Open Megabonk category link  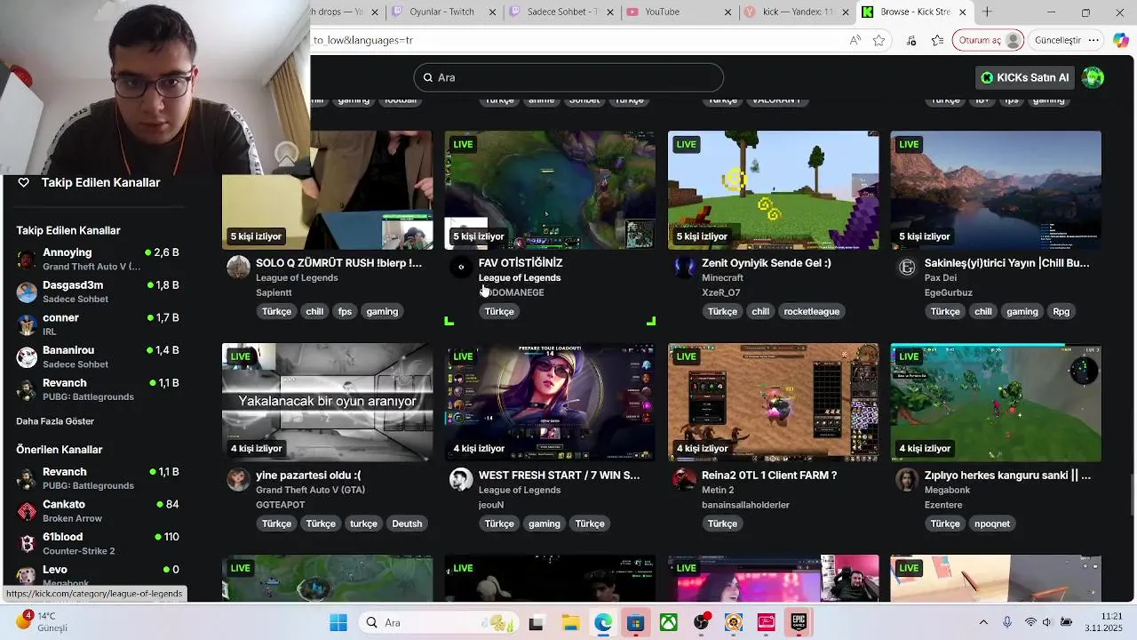[x=948, y=490]
